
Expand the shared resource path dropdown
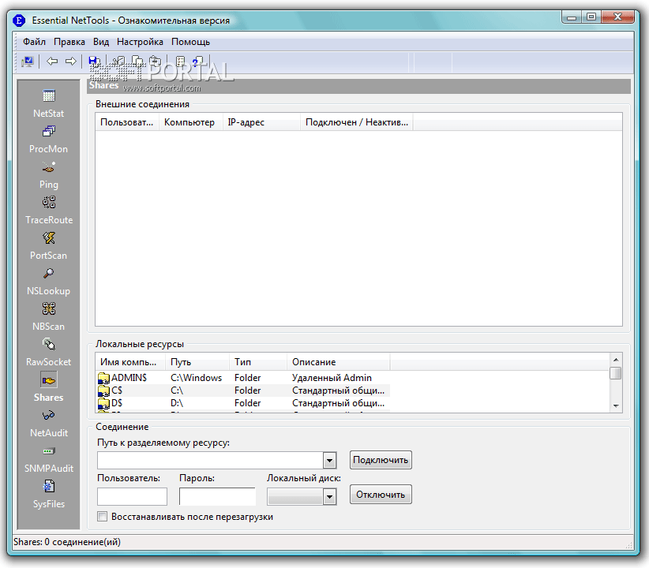click(x=329, y=460)
